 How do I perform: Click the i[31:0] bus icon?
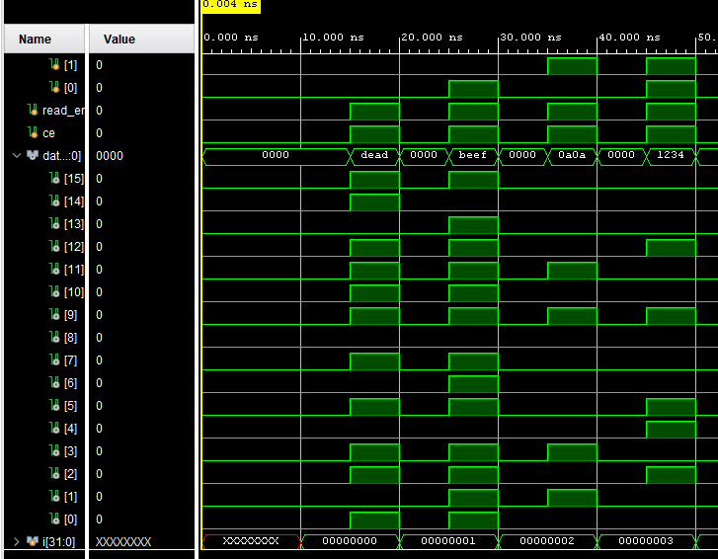[x=33, y=542]
